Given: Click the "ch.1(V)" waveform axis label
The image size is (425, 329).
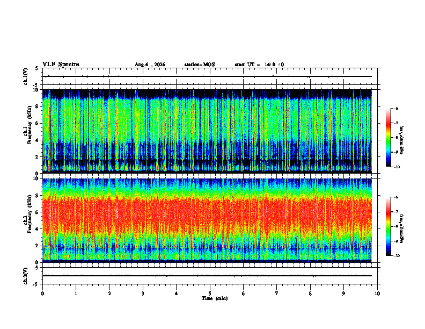Looking at the screenshot, I should (26, 76).
